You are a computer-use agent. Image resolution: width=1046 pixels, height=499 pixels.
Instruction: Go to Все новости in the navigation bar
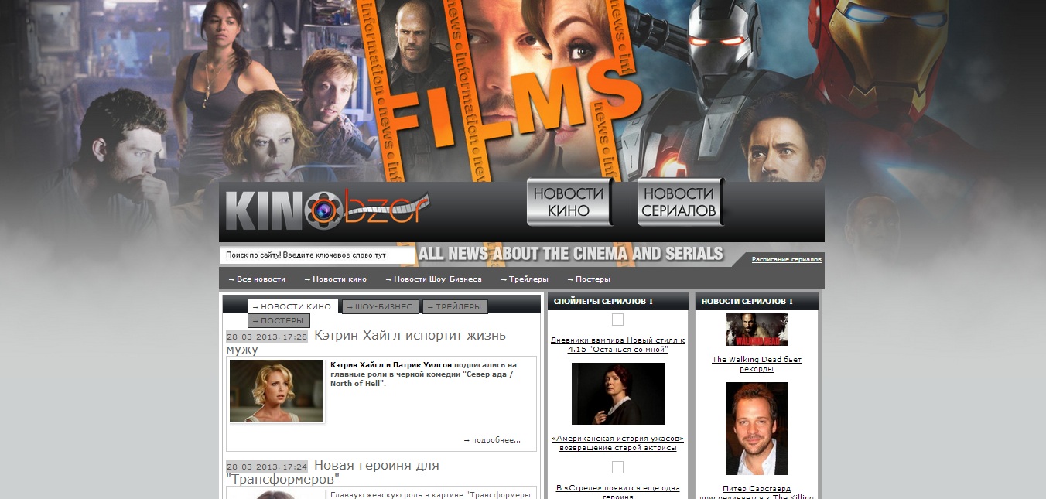[257, 279]
